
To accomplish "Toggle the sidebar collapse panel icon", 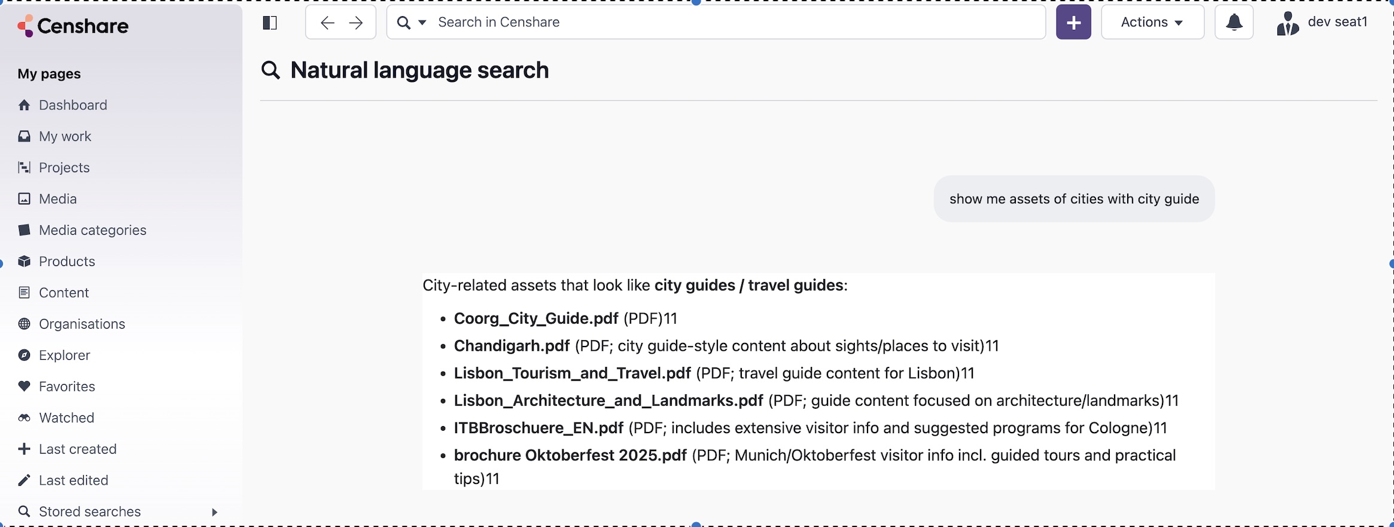I will coord(270,23).
